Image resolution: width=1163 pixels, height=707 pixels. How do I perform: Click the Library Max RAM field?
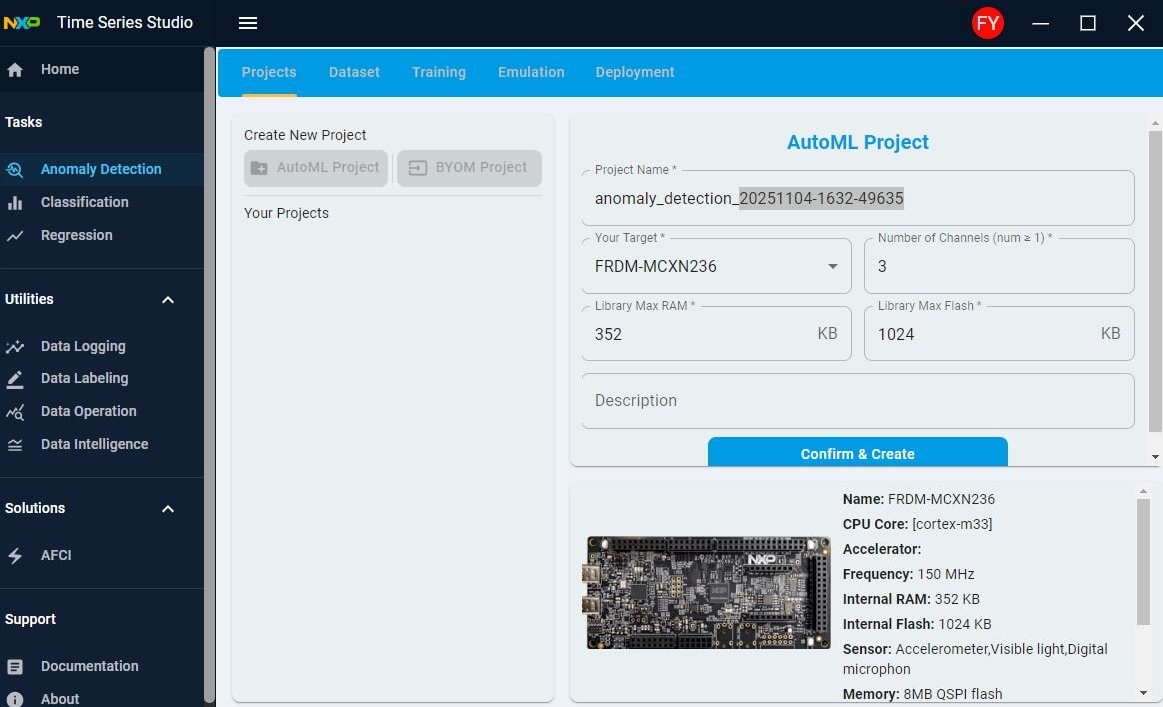pyautogui.click(x=699, y=334)
